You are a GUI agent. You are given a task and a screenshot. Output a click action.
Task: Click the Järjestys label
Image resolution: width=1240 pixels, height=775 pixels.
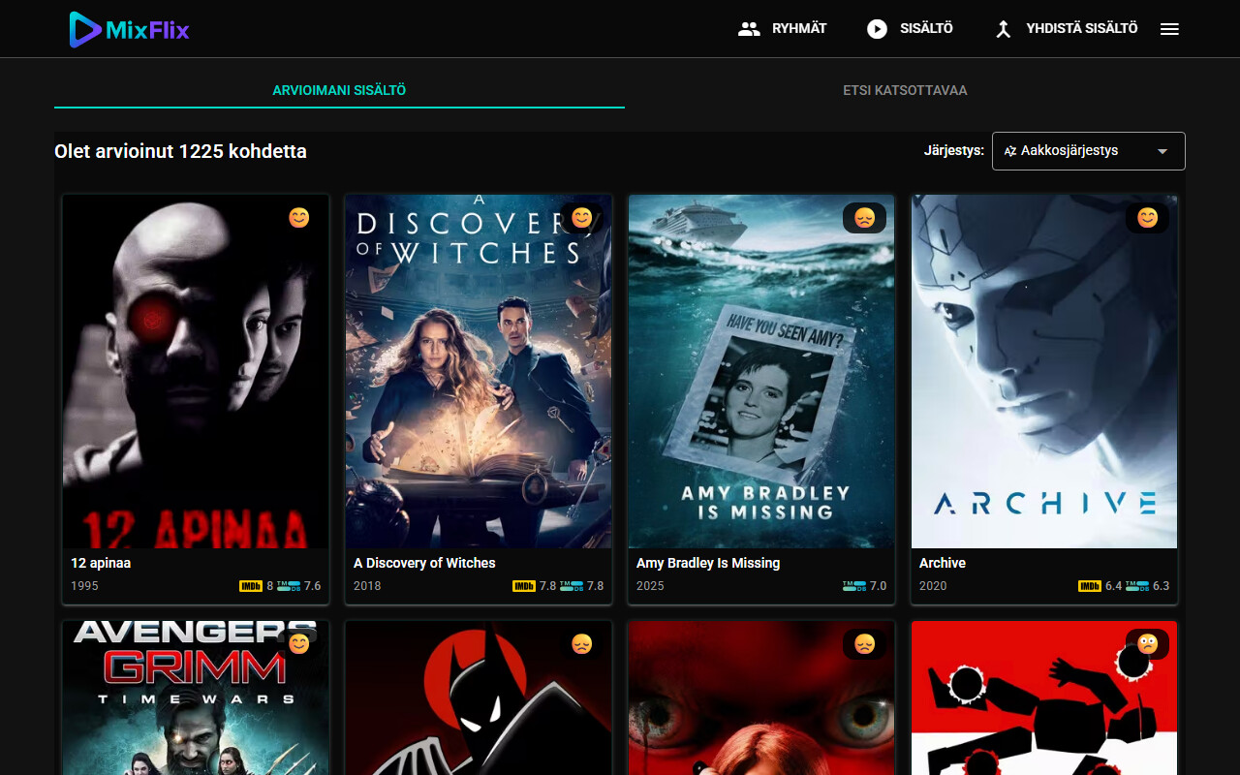point(954,151)
